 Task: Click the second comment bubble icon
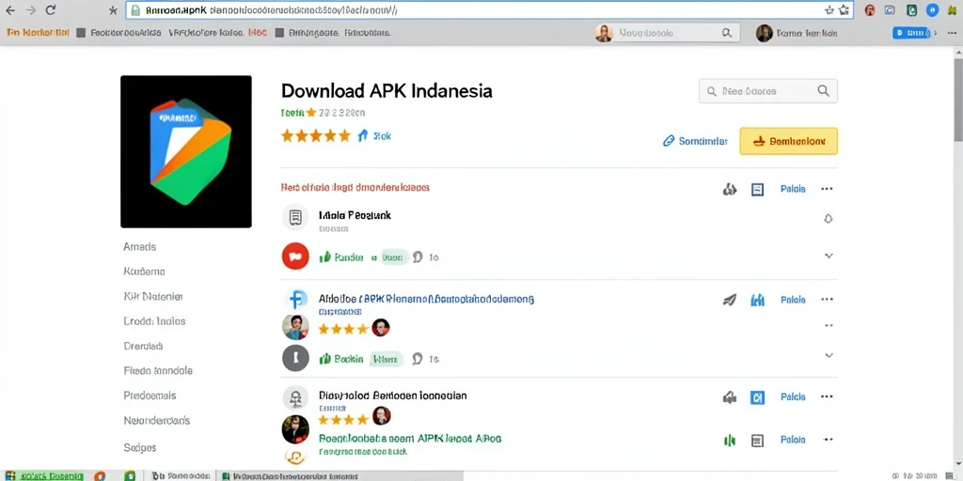click(x=418, y=359)
